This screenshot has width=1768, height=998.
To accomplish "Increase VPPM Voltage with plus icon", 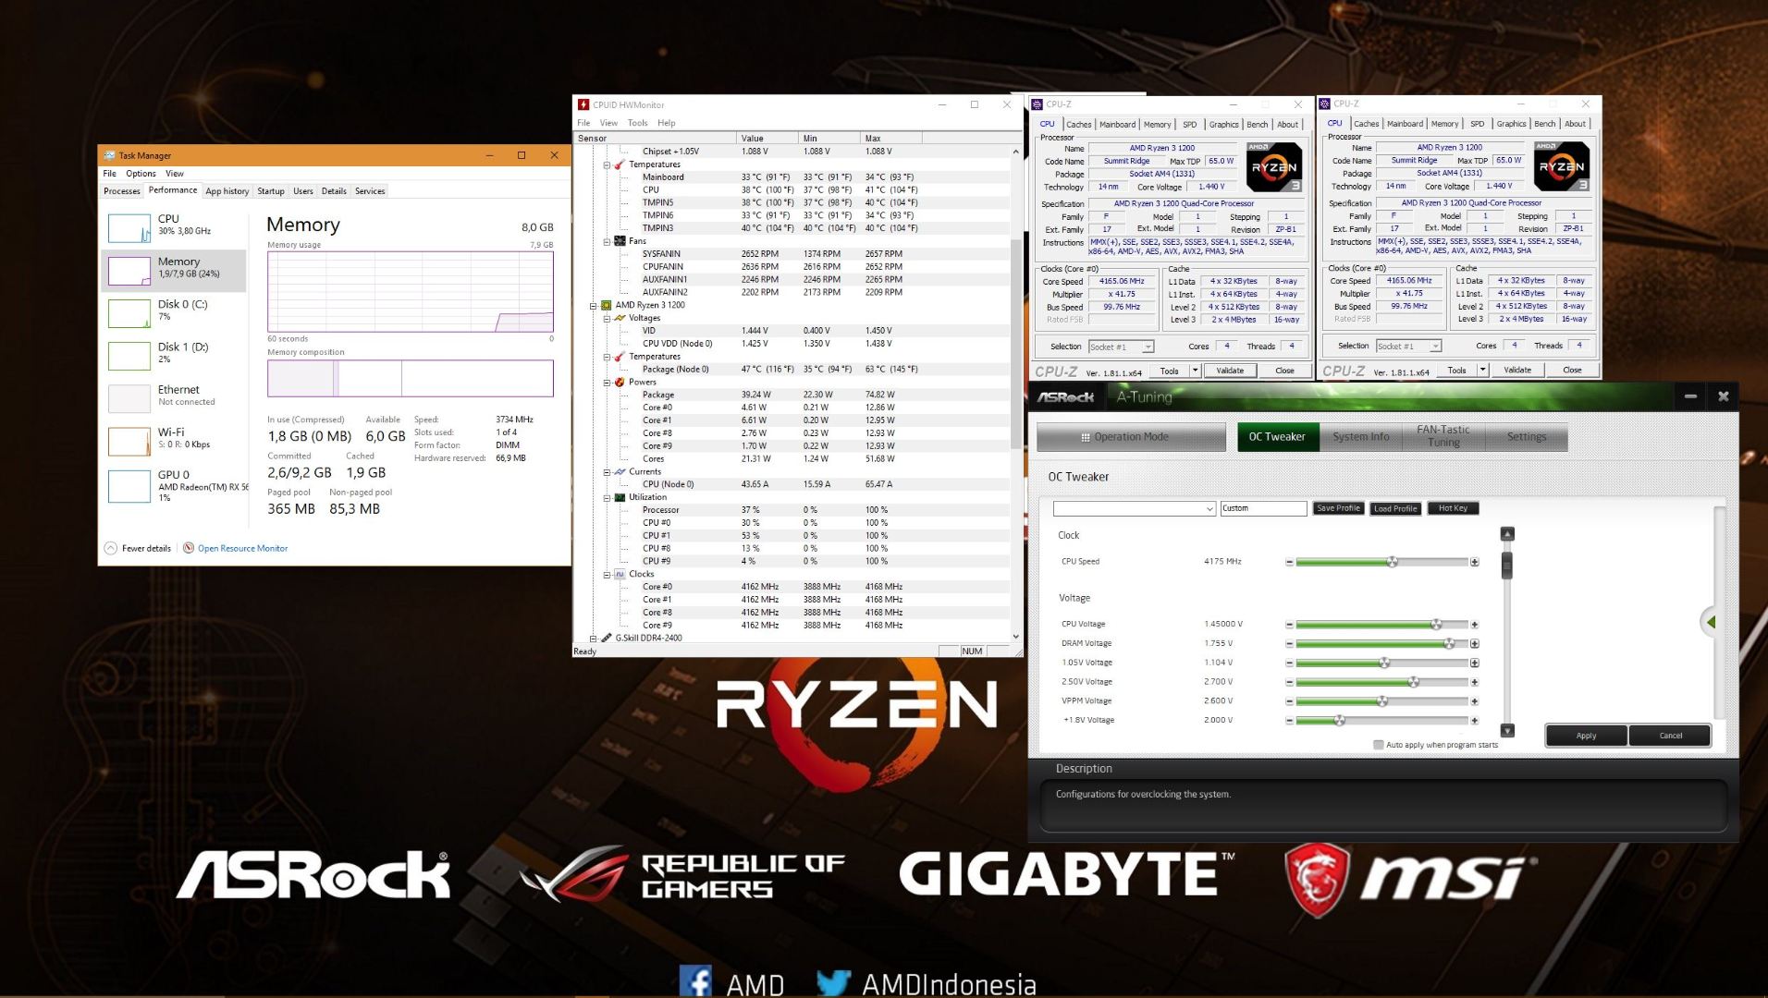I will [x=1474, y=701].
